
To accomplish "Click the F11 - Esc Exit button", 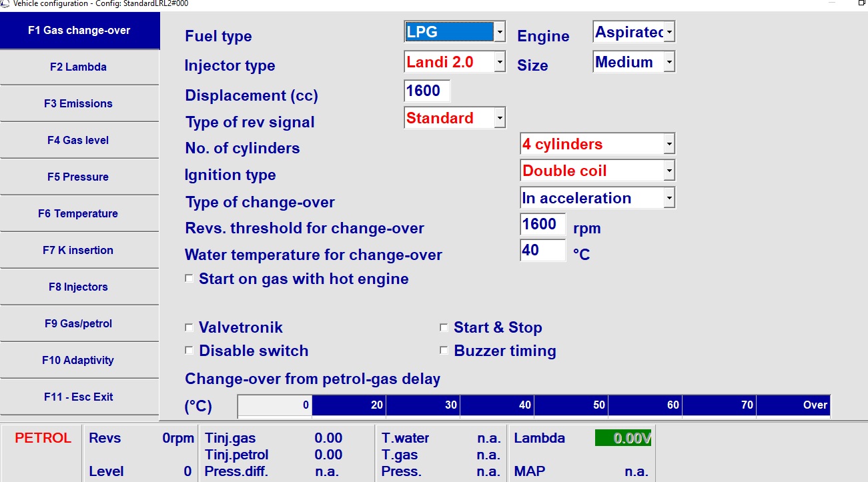I will (79, 397).
